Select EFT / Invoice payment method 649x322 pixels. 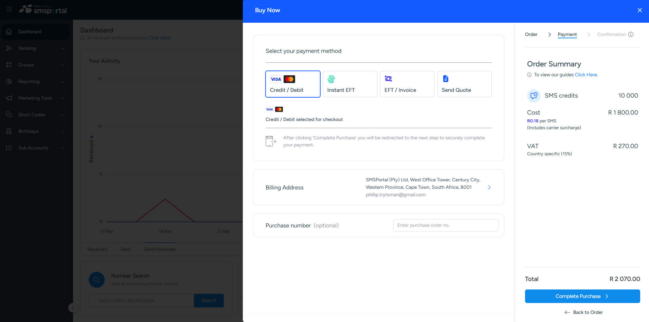click(407, 84)
